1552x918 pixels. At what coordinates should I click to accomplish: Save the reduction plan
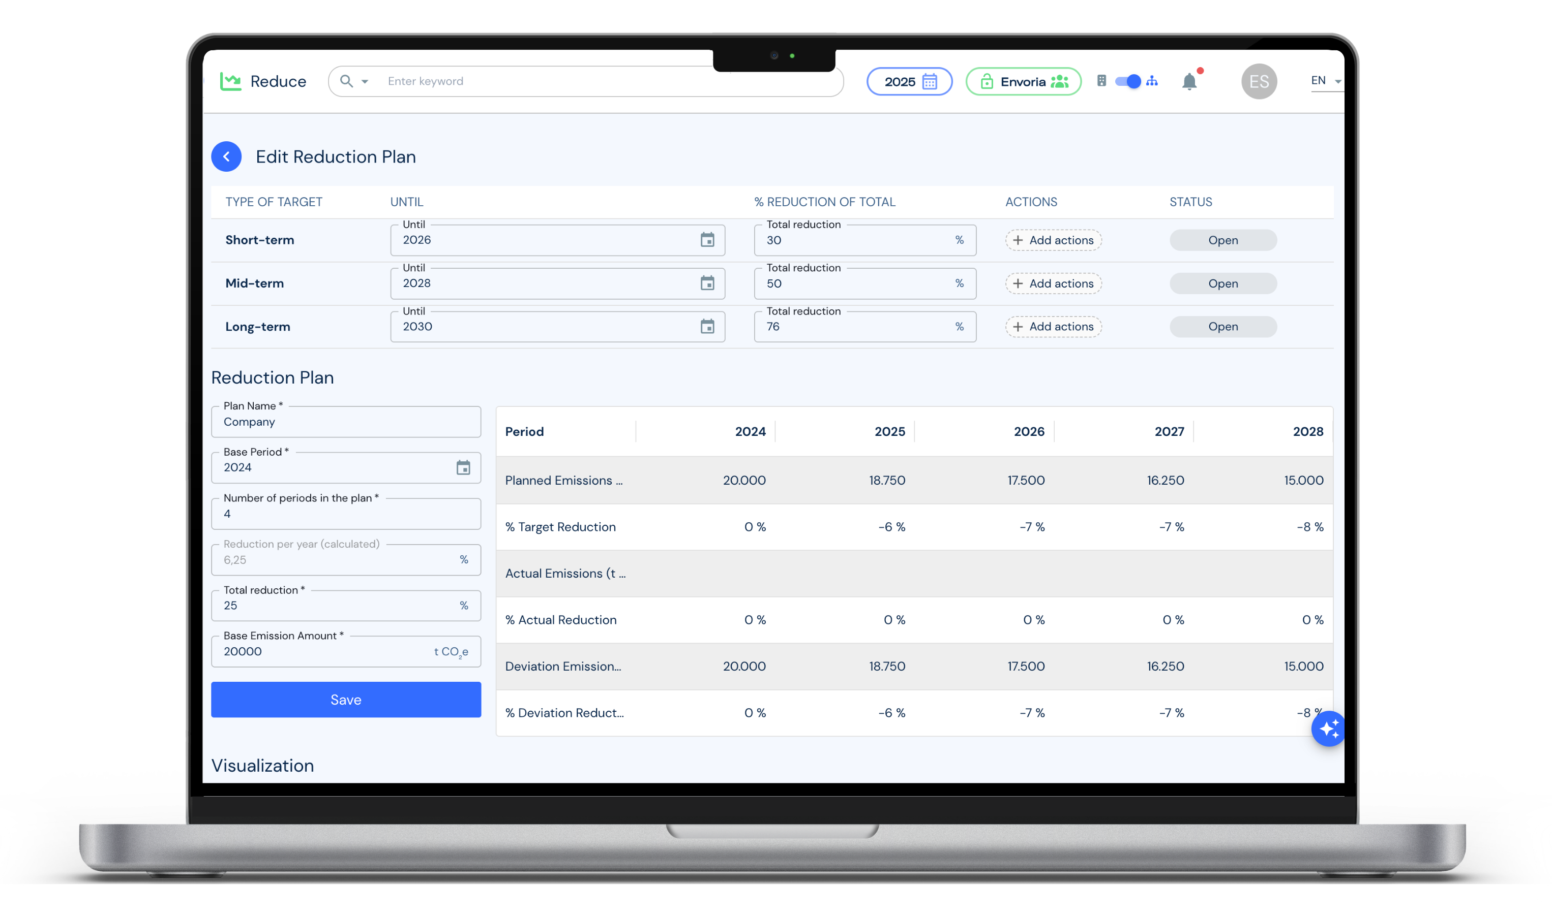coord(345,700)
